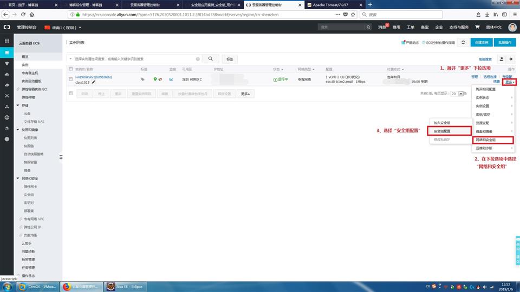The image size is (520, 292).
Task: Click the cross-shaped icon in left rail
Action: [6, 96]
